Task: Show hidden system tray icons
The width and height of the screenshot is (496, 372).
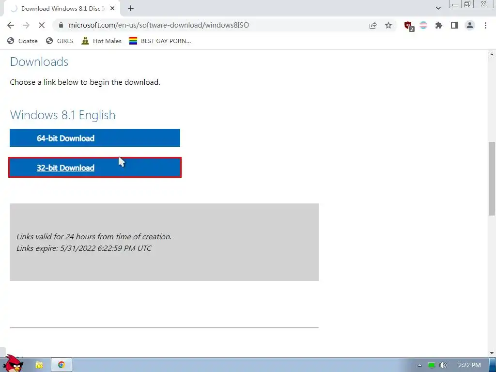Action: pyautogui.click(x=419, y=365)
